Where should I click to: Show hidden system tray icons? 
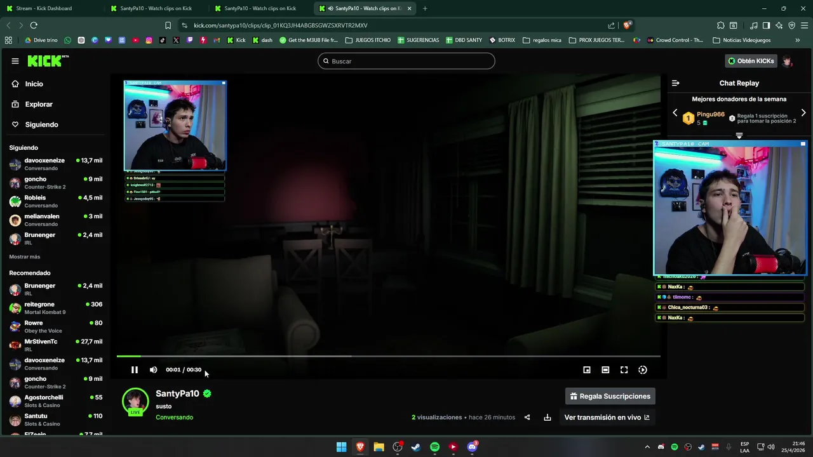click(647, 447)
